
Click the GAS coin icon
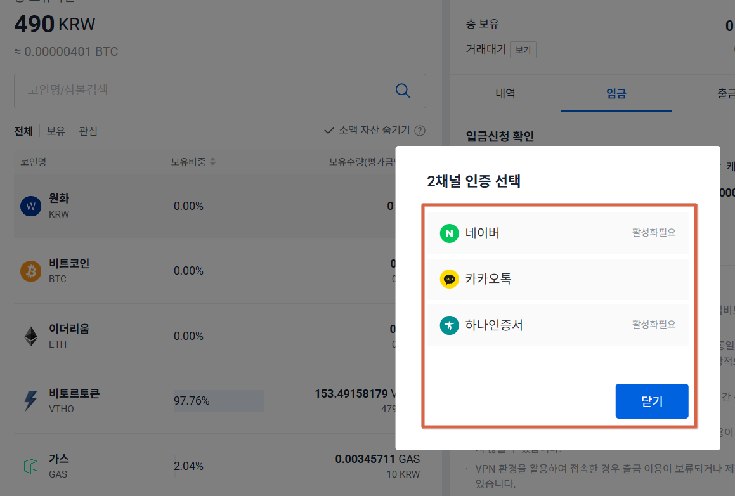pyautogui.click(x=31, y=466)
